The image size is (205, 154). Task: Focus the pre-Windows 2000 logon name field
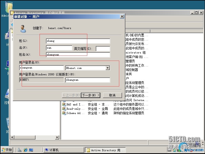click(x=88, y=80)
